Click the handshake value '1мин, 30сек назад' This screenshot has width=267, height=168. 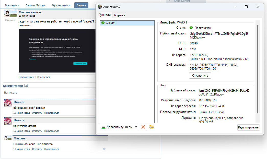[212, 112]
